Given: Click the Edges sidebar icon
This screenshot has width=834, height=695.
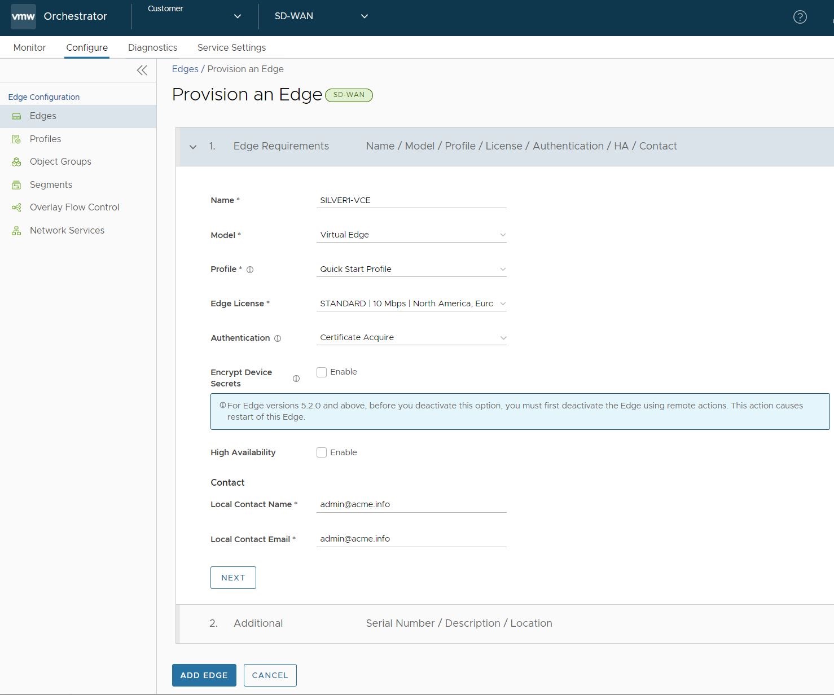Looking at the screenshot, I should coord(16,116).
